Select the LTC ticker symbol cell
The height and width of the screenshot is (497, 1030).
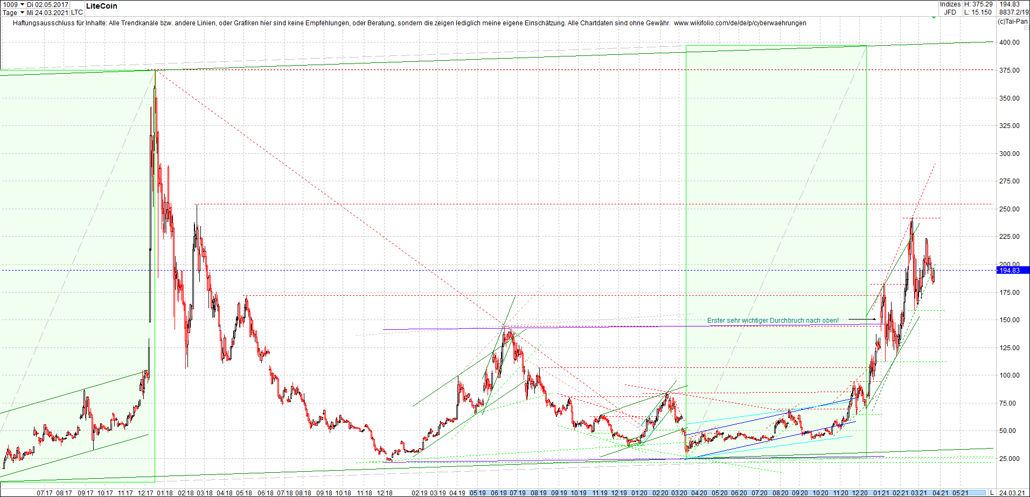click(76, 12)
